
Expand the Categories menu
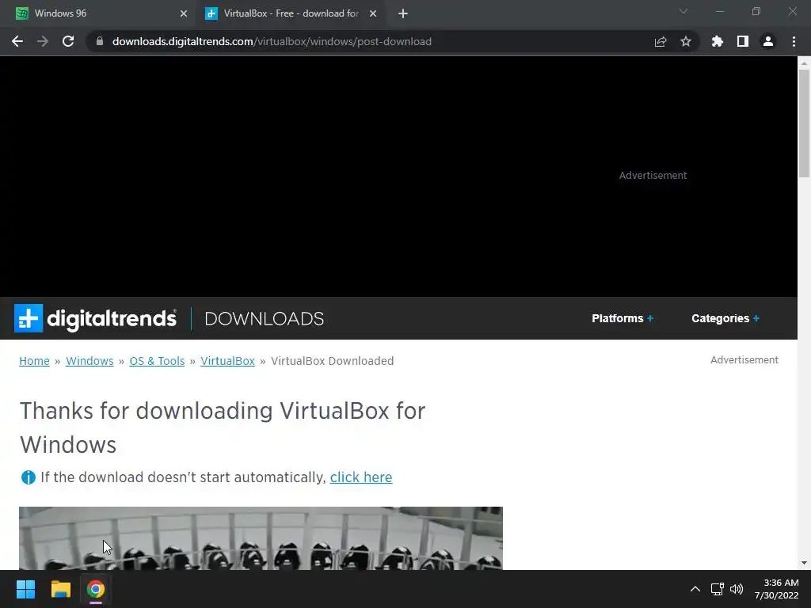(x=725, y=318)
